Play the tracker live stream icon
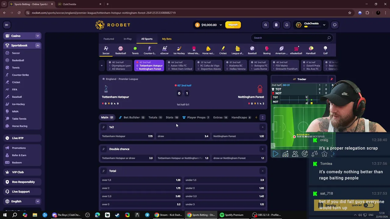This screenshot has height=219, width=390. [x=275, y=154]
